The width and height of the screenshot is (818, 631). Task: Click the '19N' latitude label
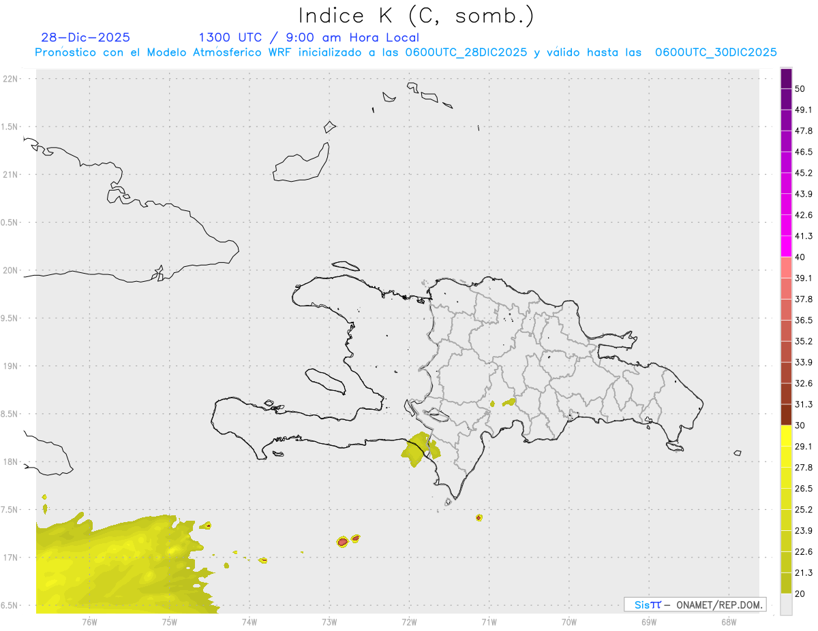(x=11, y=366)
